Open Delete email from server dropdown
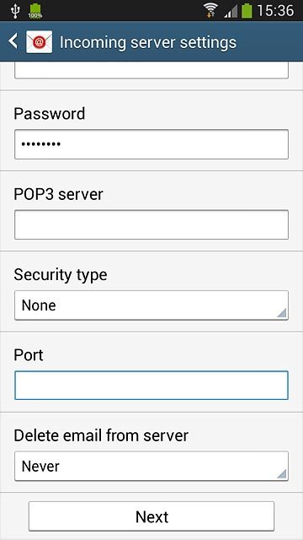 click(x=151, y=466)
